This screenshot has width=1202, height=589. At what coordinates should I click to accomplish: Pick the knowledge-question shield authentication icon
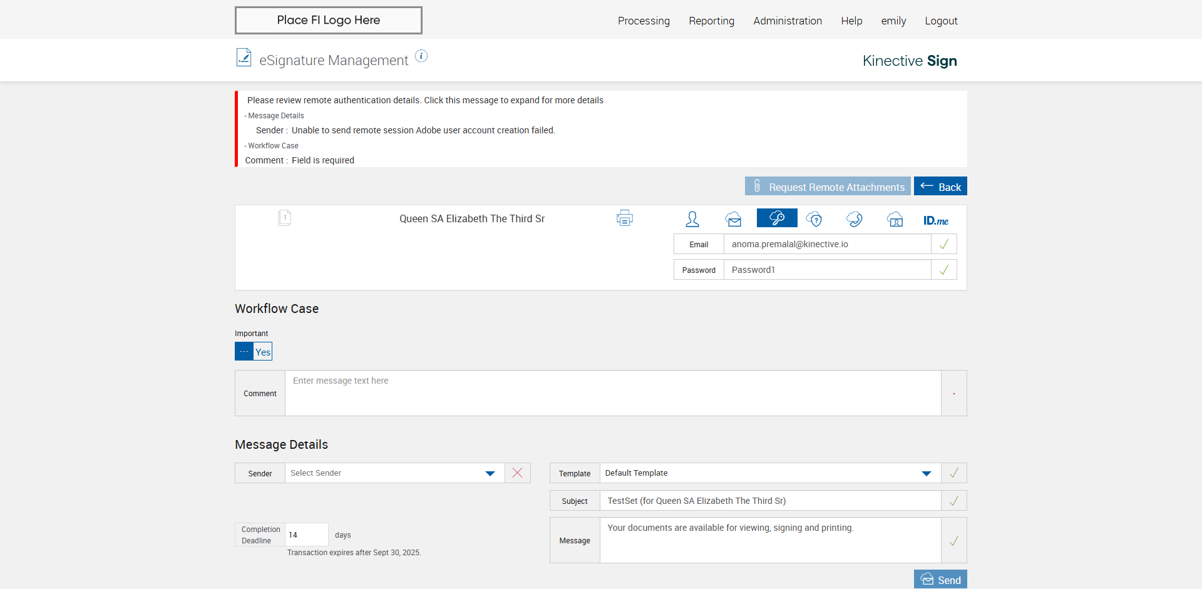coord(814,219)
